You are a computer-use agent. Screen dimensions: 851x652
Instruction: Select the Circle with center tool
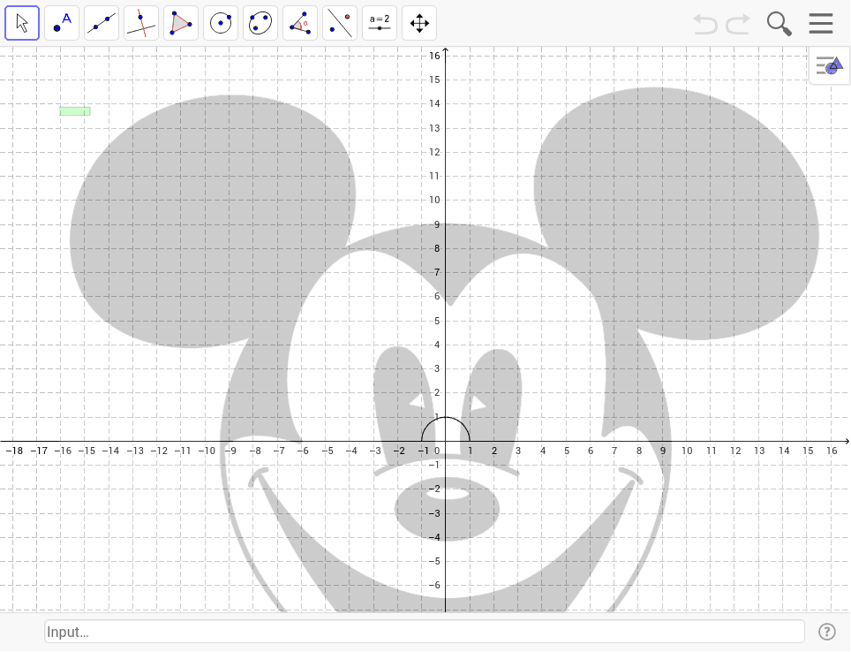221,23
